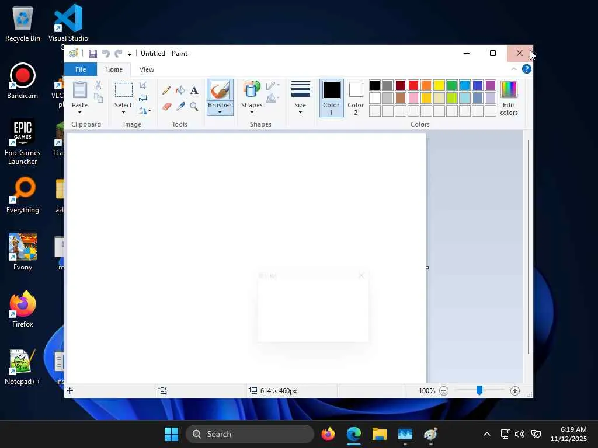Open the Rotate or flip dropdown

[x=145, y=111]
